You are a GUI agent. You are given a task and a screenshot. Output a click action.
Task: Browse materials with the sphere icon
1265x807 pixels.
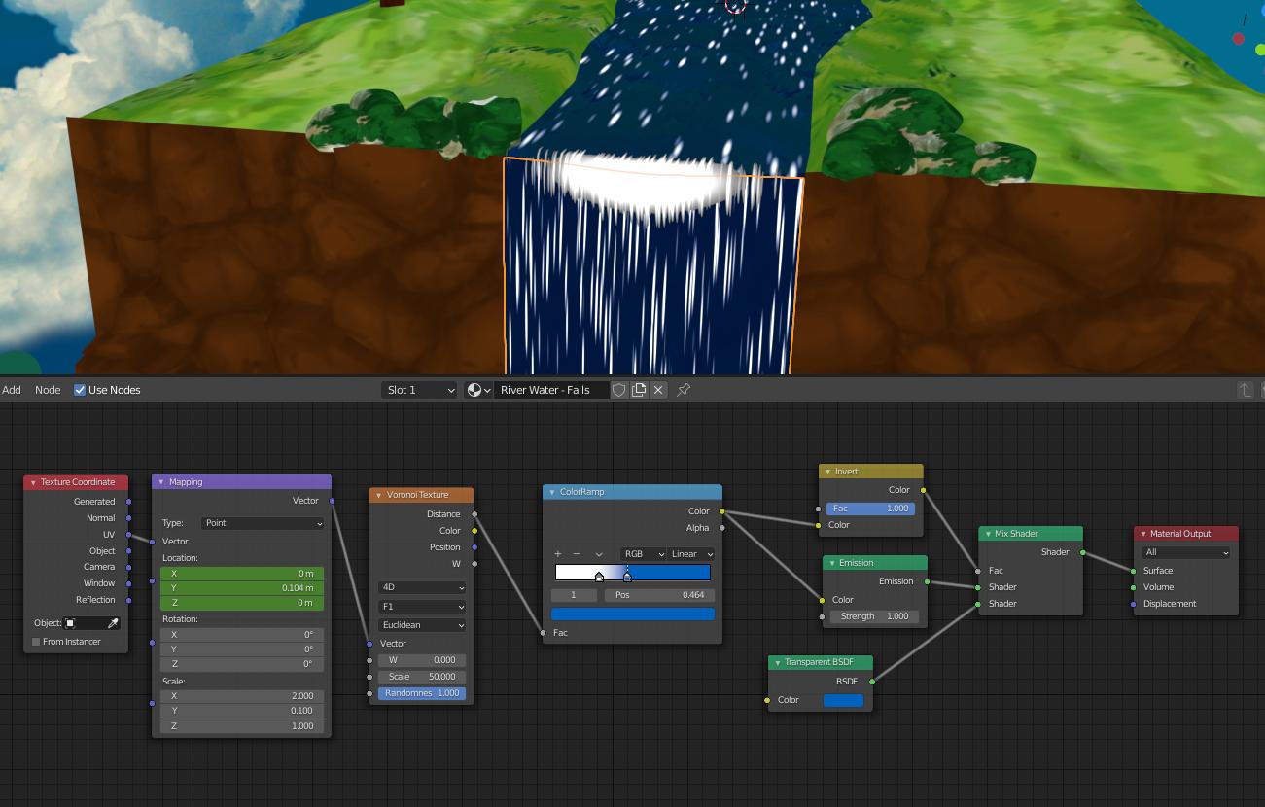tap(479, 390)
